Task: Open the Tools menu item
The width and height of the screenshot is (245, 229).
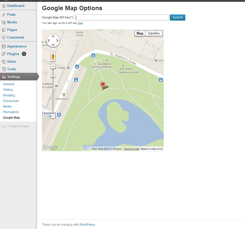Action: click(11, 69)
